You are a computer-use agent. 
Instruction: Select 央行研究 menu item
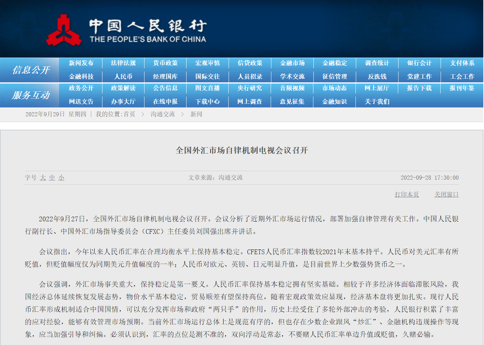pos(250,88)
